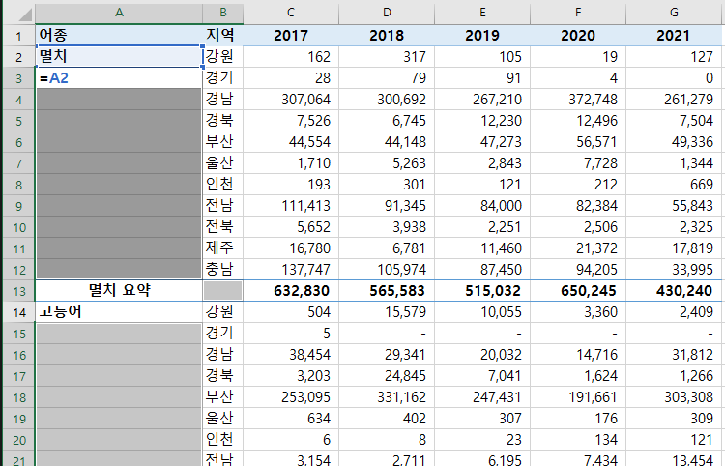Image resolution: width=725 pixels, height=466 pixels.
Task: Select column B header
Action: [x=223, y=13]
